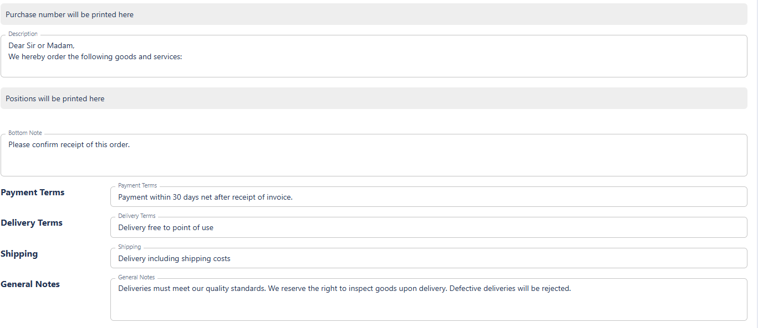Click the bold Shipping heading
This screenshot has width=758, height=328.
pyautogui.click(x=19, y=254)
